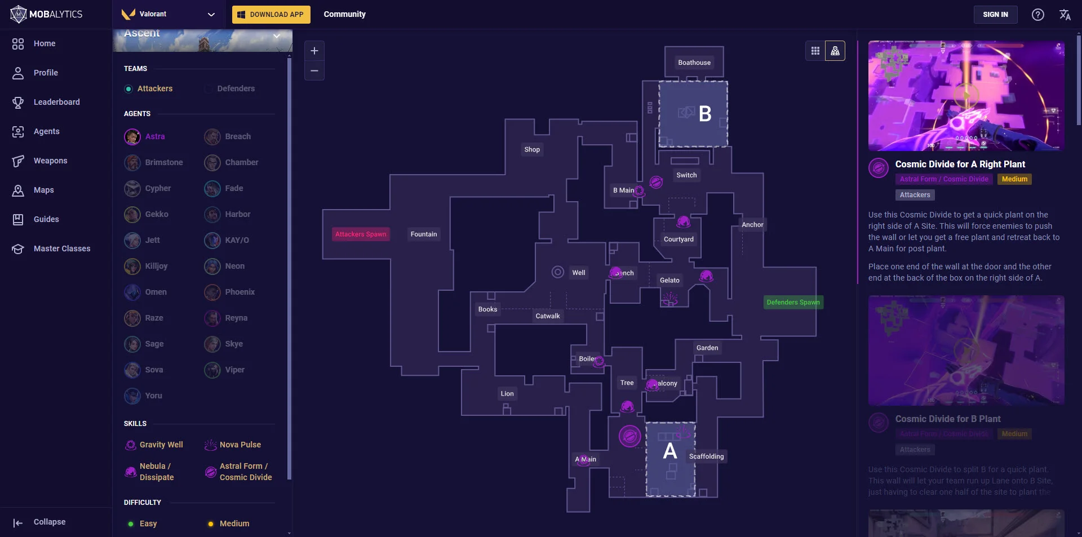The width and height of the screenshot is (1082, 537).
Task: Click Nova Pulse marker below Gelato
Action: (669, 298)
